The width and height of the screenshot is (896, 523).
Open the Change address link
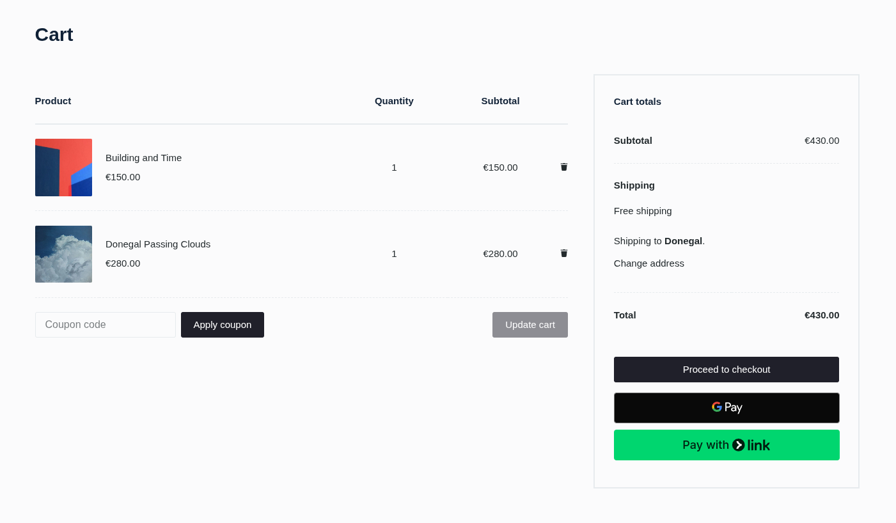coord(648,263)
